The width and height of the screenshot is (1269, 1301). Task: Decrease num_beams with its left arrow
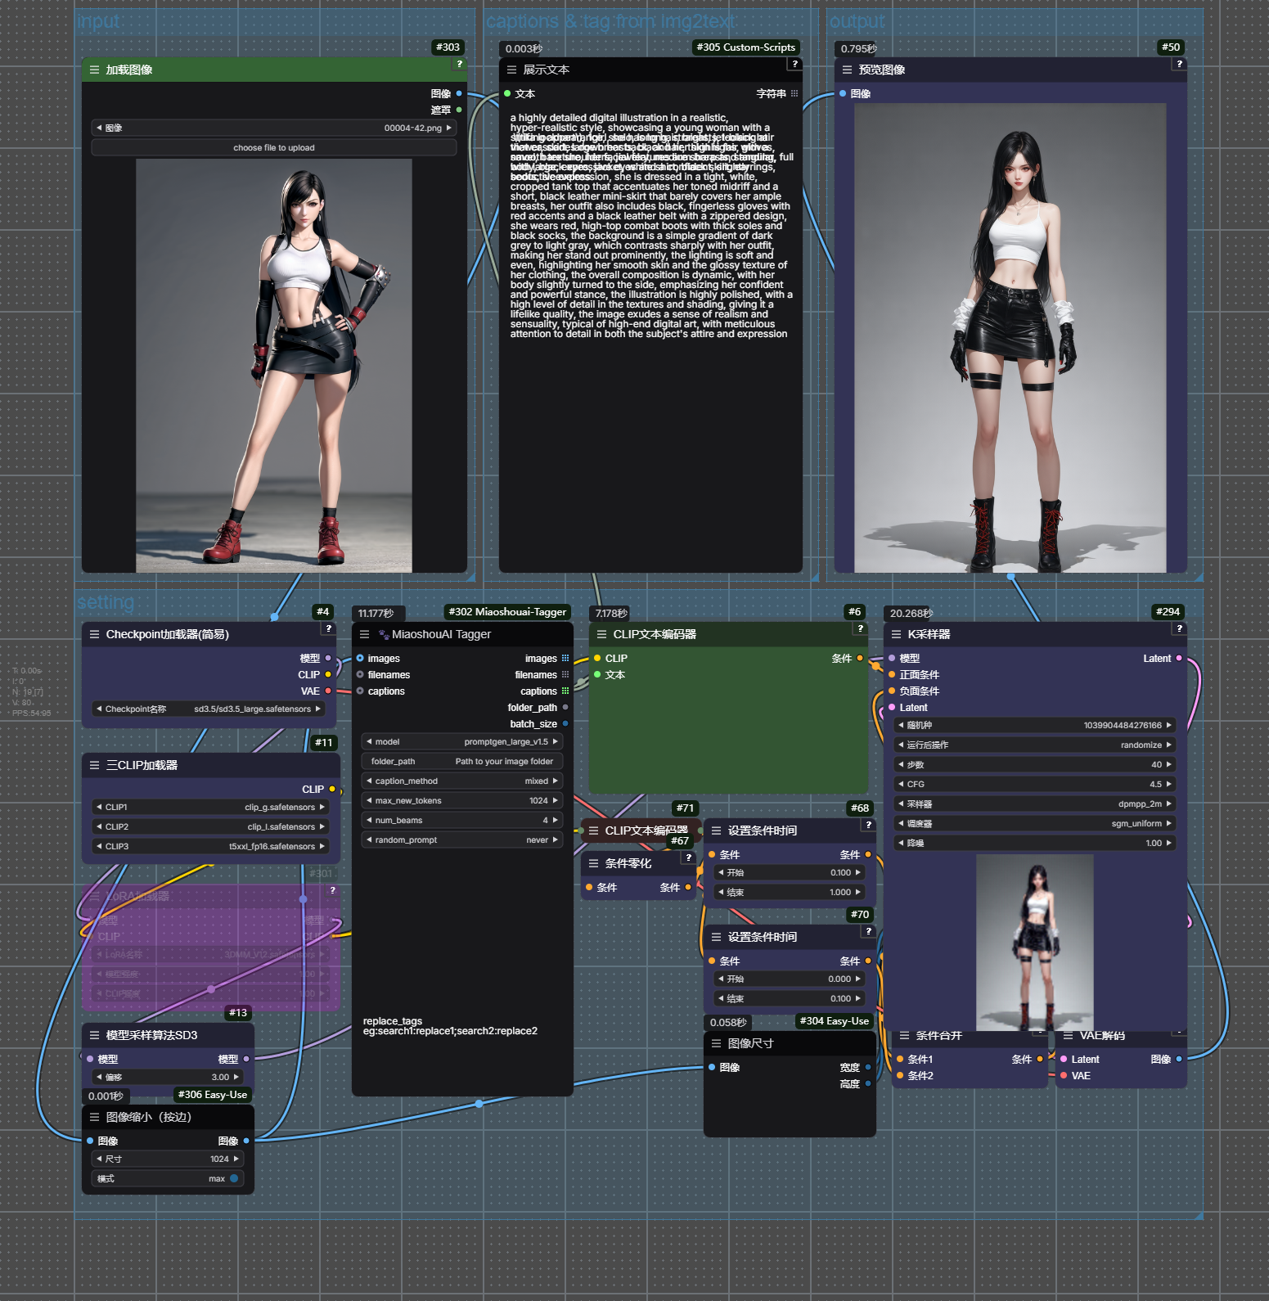click(x=369, y=821)
